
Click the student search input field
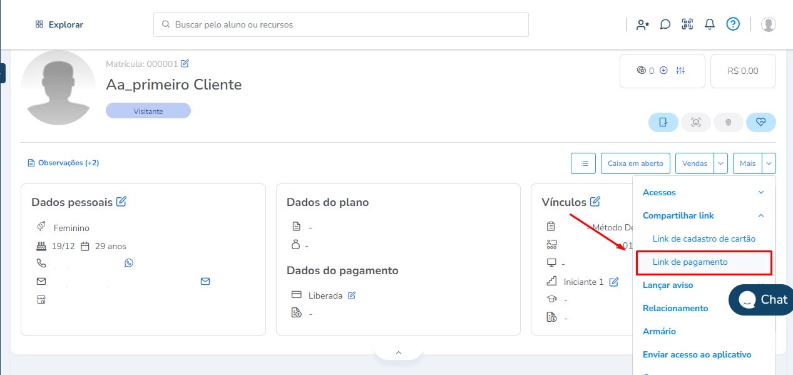(x=341, y=24)
